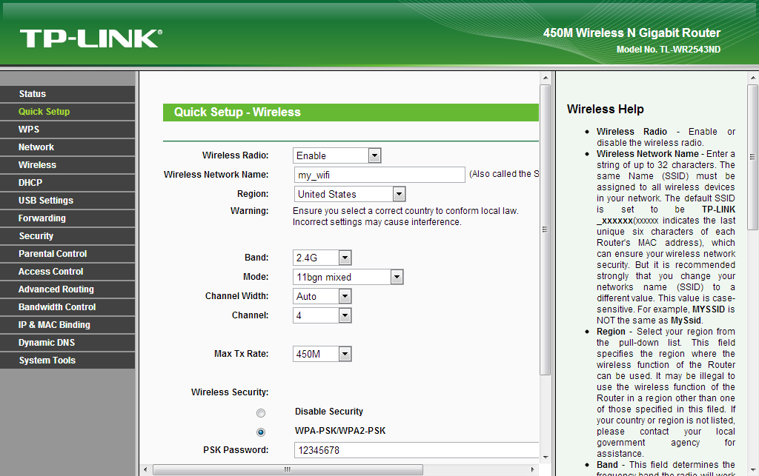The height and width of the screenshot is (476, 759).
Task: Click the PSK Password input field
Action: pyautogui.click(x=415, y=450)
